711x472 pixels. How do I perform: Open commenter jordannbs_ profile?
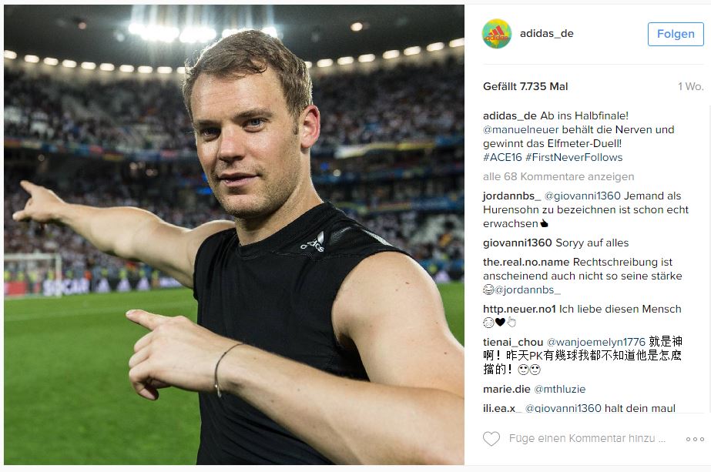point(512,196)
